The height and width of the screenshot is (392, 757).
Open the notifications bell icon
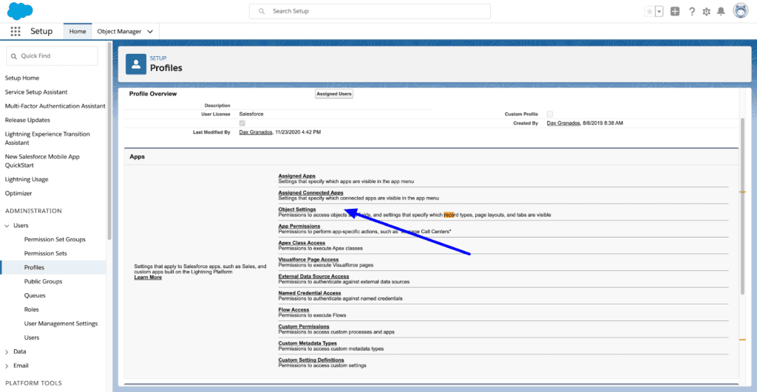[x=721, y=11]
